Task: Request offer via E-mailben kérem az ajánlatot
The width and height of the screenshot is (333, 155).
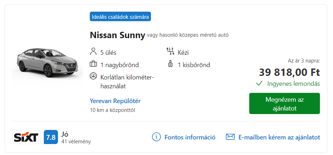Action: coord(279,137)
